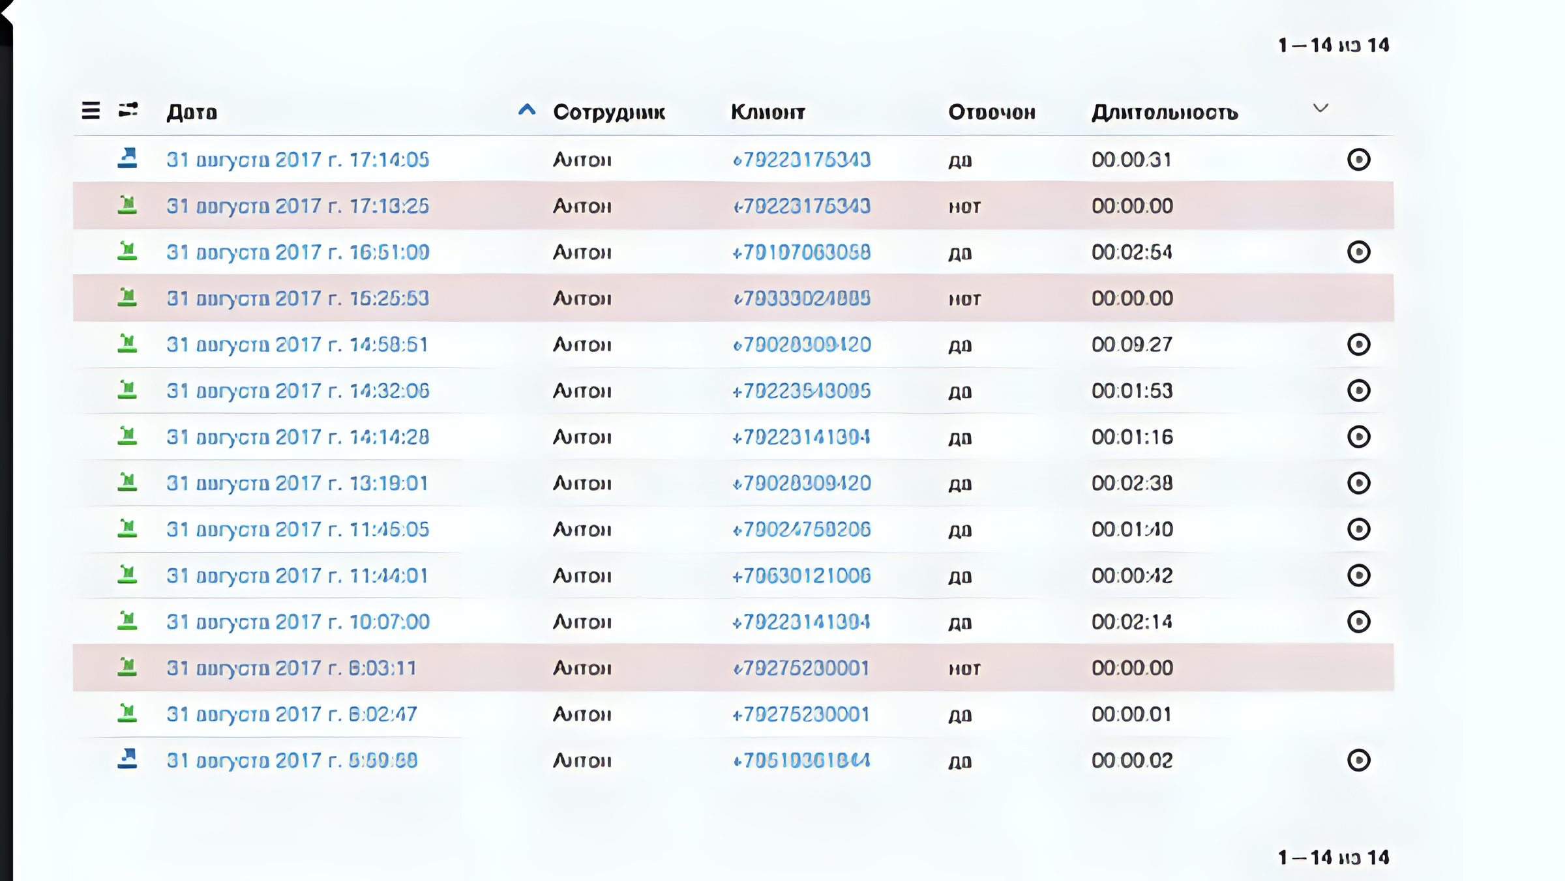Click the green call icon on the 11:45:05 row
This screenshot has height=881, width=1565.
point(127,528)
